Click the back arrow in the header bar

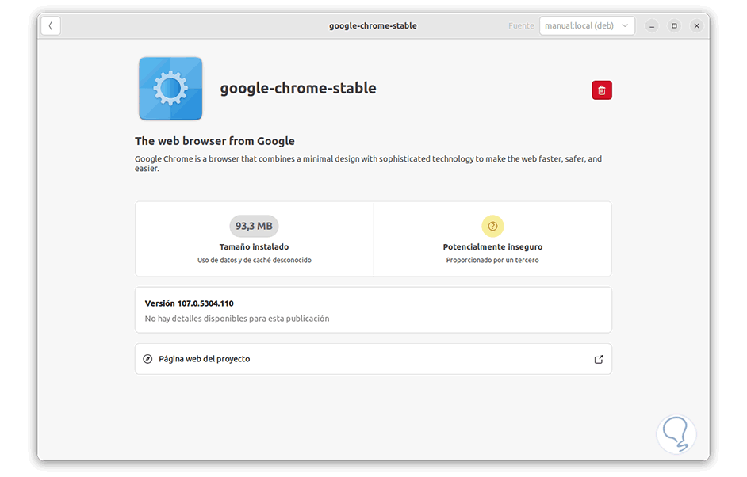(50, 25)
